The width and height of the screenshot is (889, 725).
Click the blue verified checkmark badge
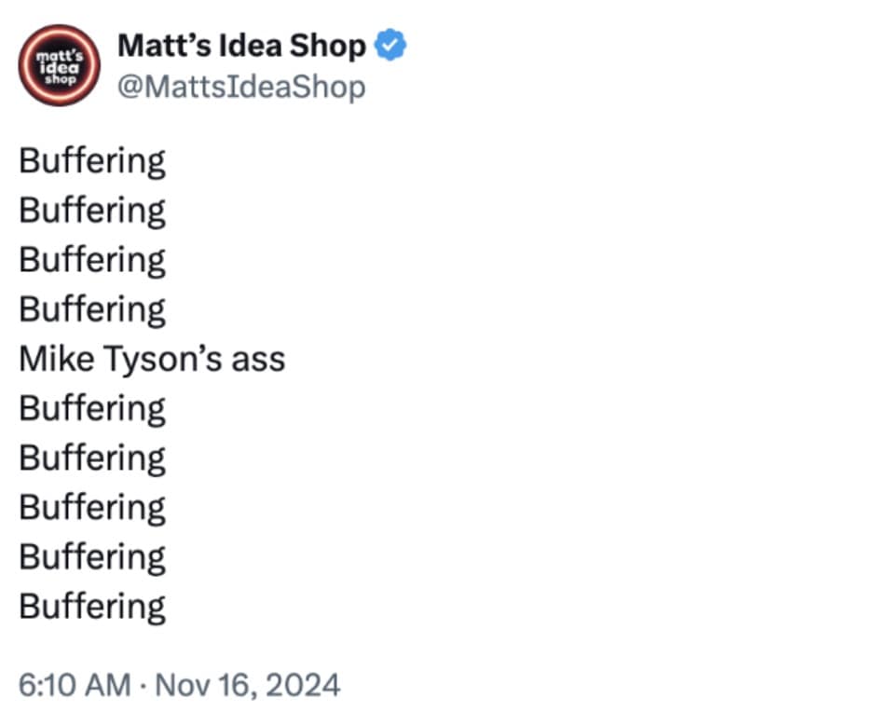389,45
